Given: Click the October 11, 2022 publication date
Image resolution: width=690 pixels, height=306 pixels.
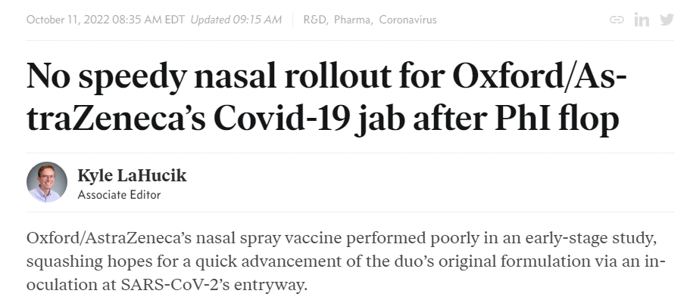Looking at the screenshot, I should point(65,20).
